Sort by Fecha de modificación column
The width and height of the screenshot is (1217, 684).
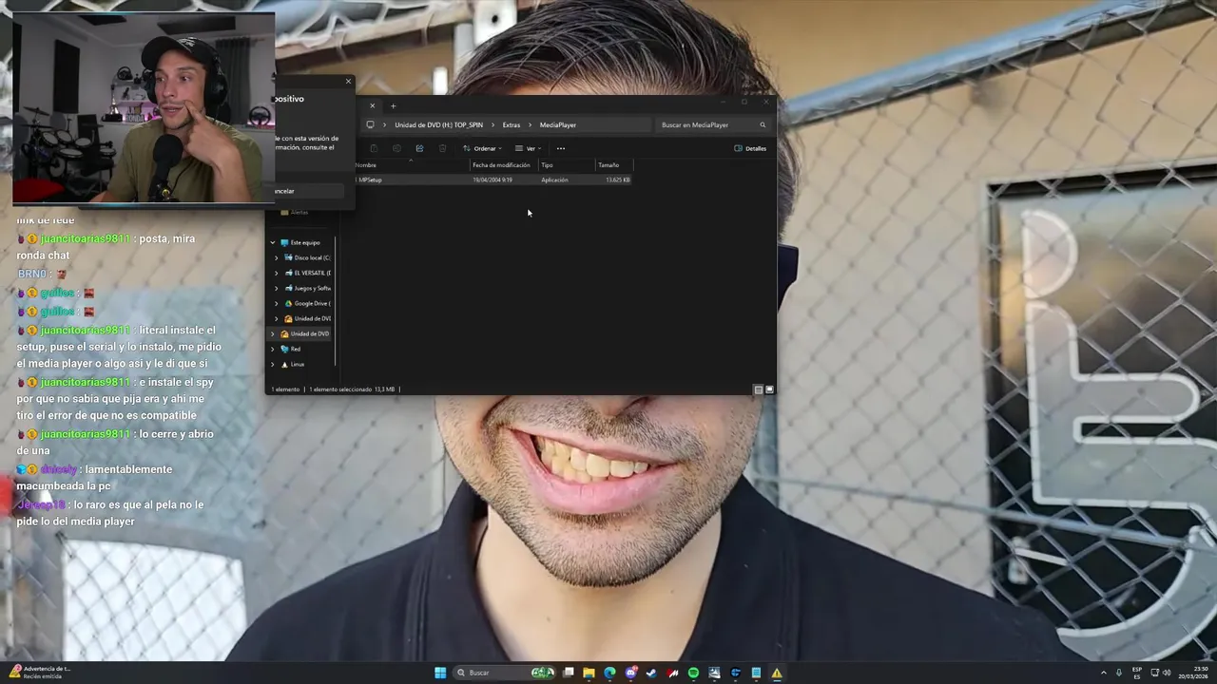(x=504, y=165)
